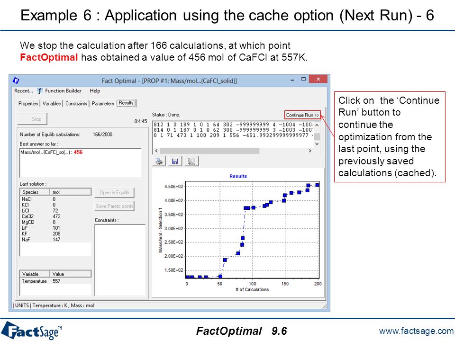
Task: Close the Fact Optimal window
Action: pos(318,79)
